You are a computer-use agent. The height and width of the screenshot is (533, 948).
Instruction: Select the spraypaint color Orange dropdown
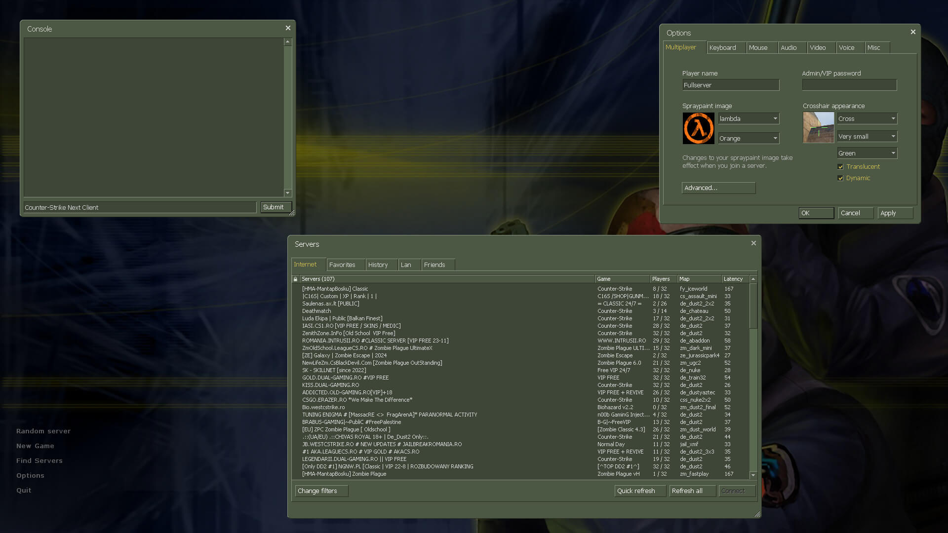pos(748,137)
